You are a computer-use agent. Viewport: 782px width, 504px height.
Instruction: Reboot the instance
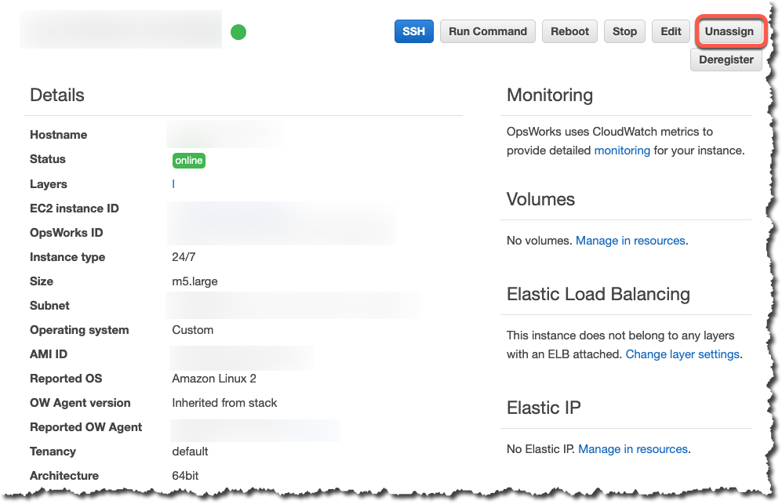569,31
